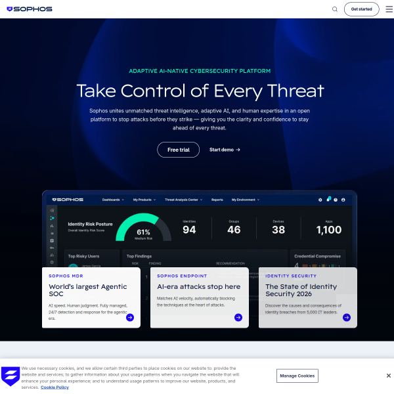Open the Reports menu item

point(217,200)
